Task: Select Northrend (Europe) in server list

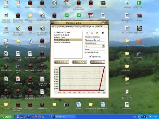Action: [68, 40]
